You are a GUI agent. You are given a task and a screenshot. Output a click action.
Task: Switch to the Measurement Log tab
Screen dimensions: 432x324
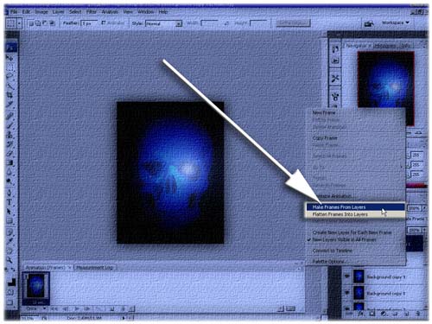[95, 268]
